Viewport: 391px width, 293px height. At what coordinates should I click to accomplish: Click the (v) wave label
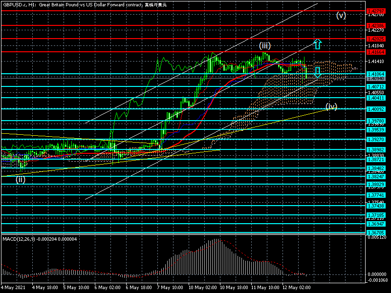click(341, 16)
